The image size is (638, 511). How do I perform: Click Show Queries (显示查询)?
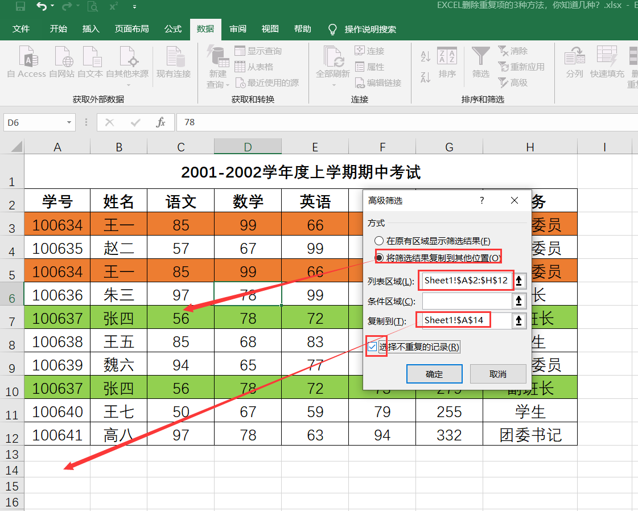pos(258,51)
